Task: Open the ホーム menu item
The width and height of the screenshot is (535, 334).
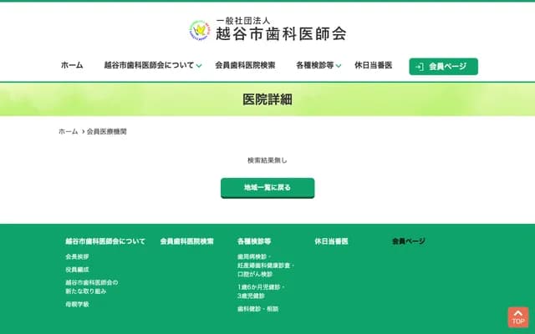Action: point(72,65)
